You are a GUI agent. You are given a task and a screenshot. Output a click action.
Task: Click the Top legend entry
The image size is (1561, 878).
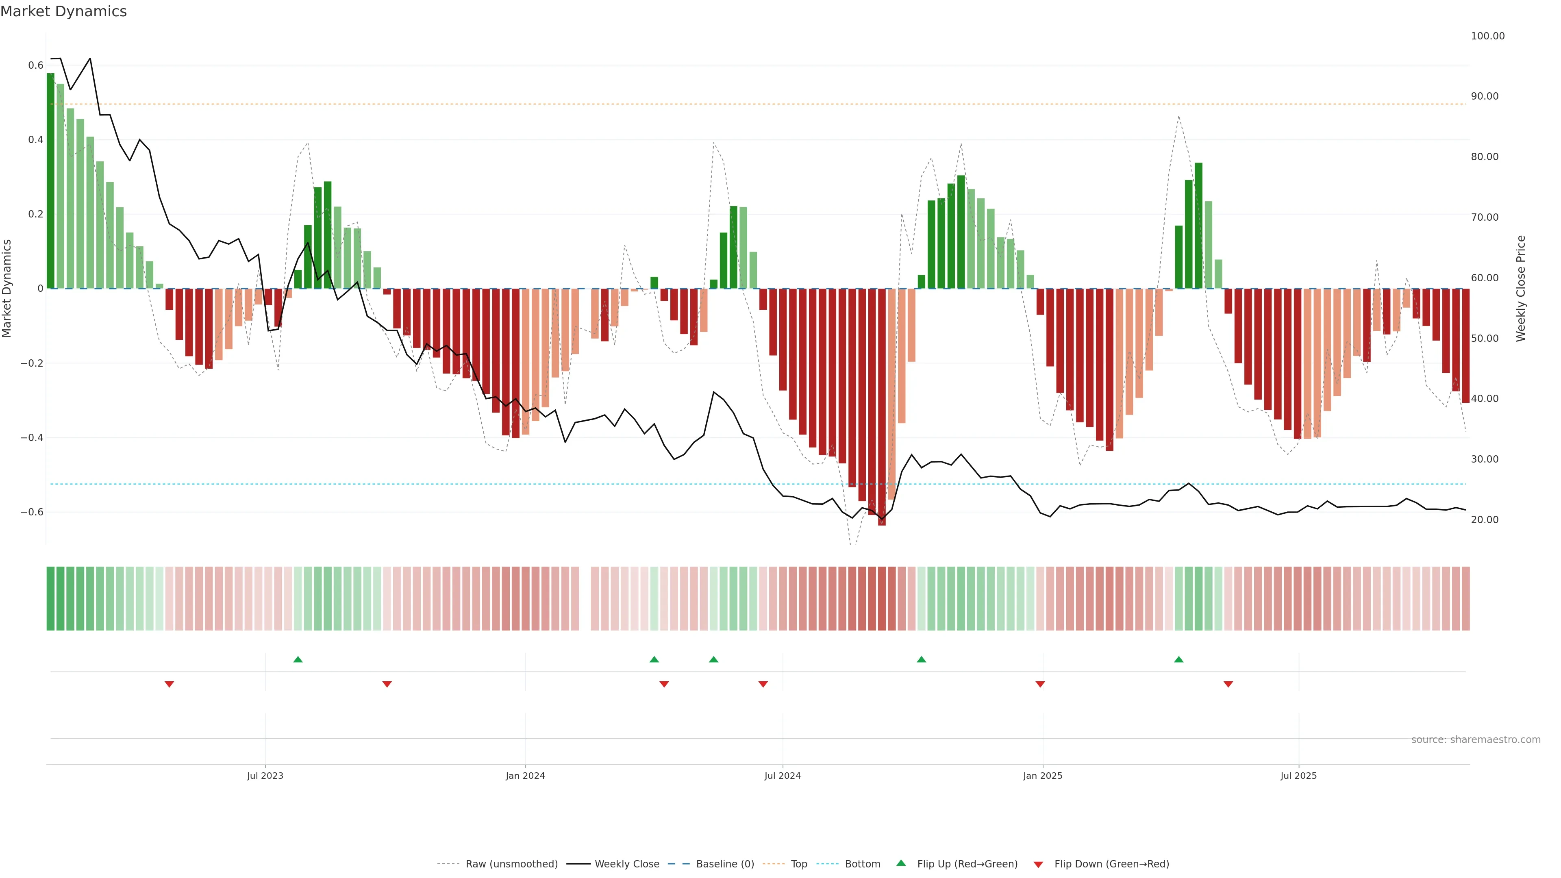coord(799,863)
